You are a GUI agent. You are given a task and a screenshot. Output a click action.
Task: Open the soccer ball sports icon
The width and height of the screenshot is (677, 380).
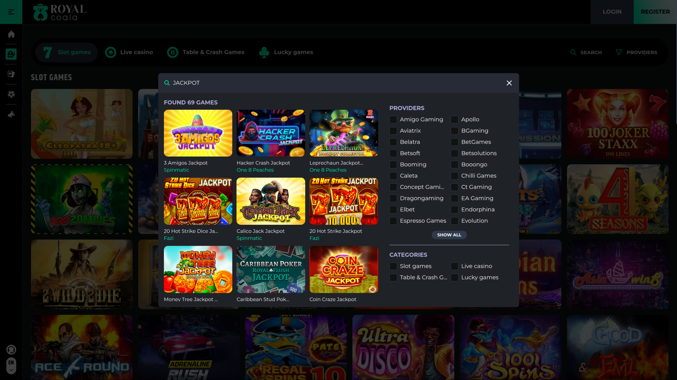coord(11,94)
